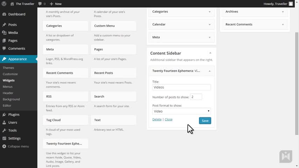Click the WordPress logo icon

coord(4,4)
